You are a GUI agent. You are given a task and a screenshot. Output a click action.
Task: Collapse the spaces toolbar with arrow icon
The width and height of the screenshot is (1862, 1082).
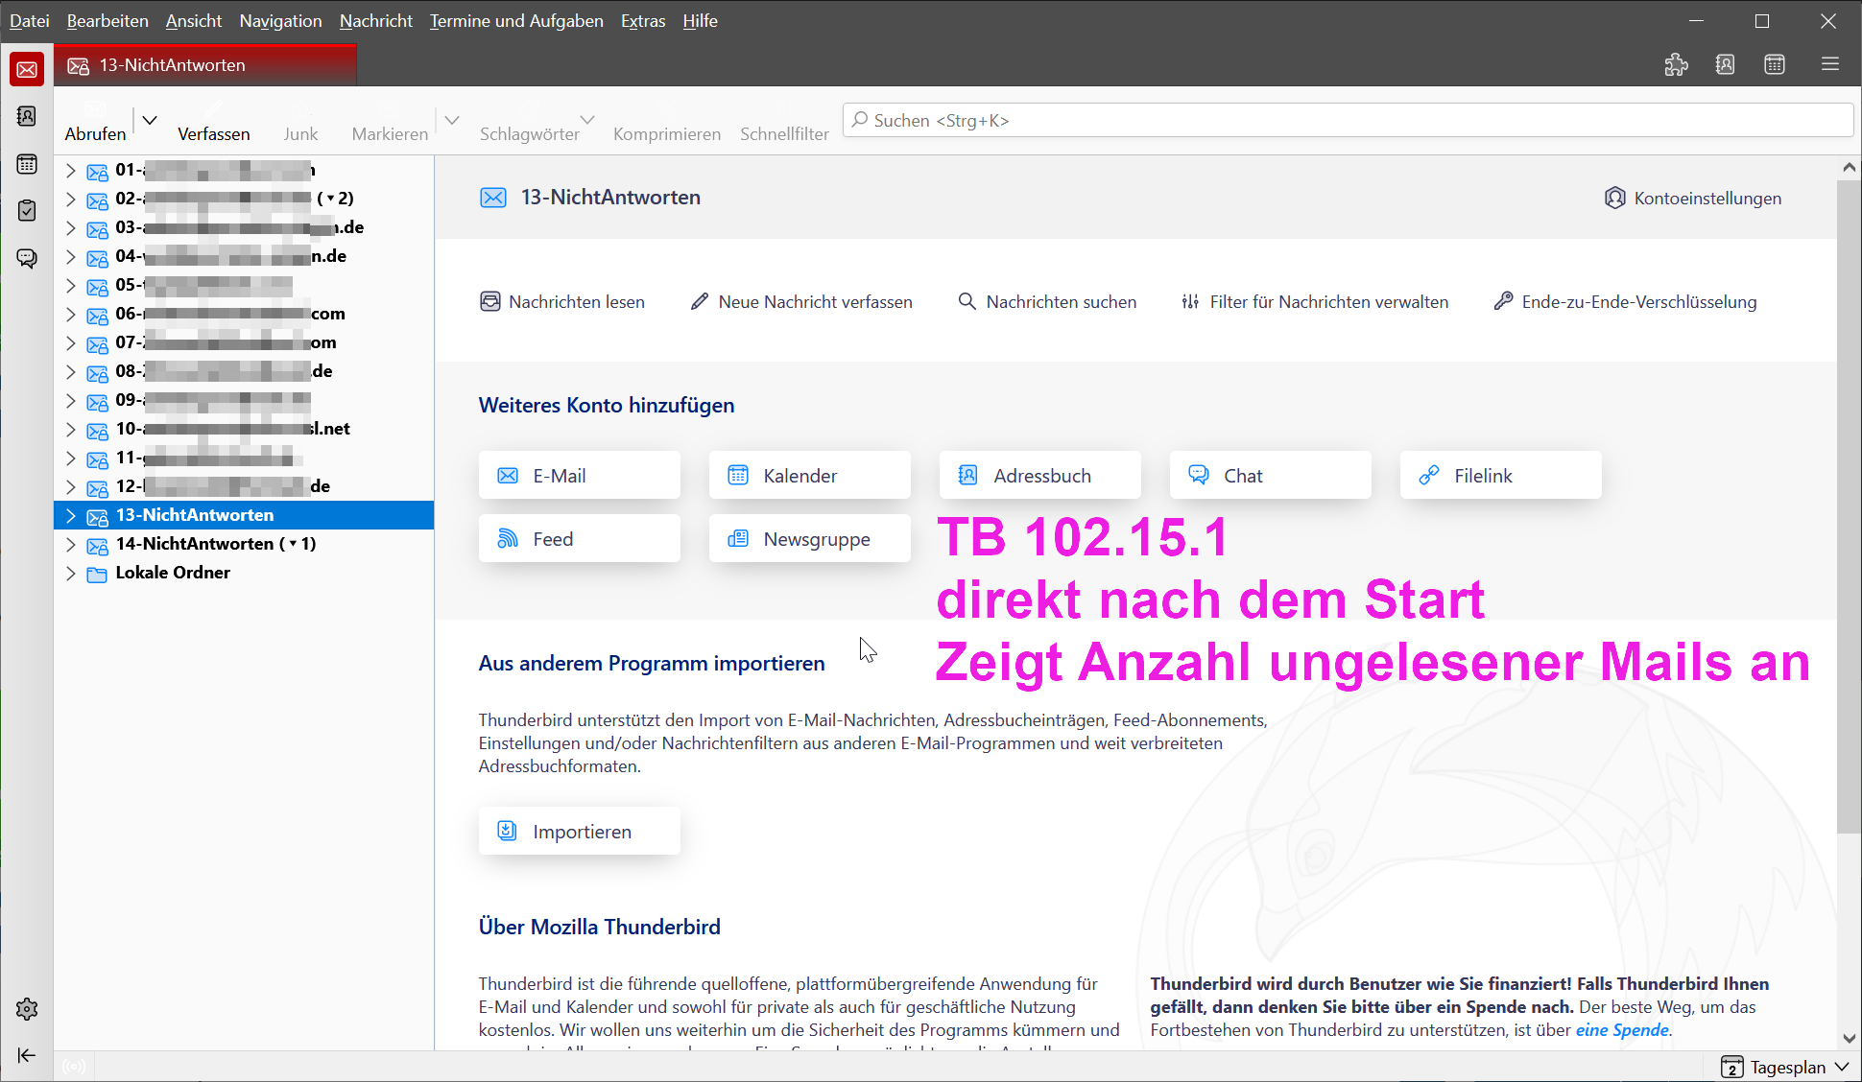click(x=27, y=1055)
